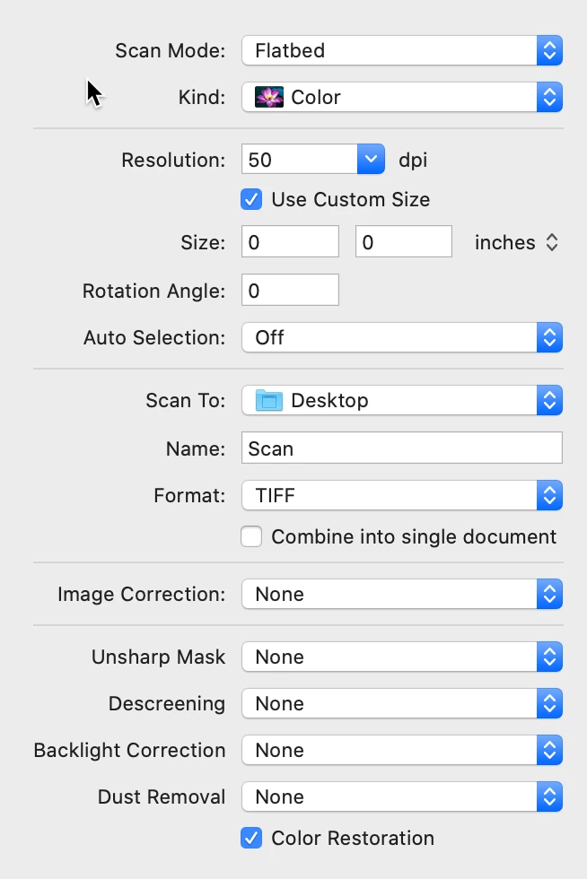The height and width of the screenshot is (879, 587).
Task: Open the Backlight Correction dropdown
Action: 401,750
